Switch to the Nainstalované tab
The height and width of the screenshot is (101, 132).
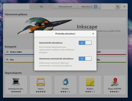[65, 7]
